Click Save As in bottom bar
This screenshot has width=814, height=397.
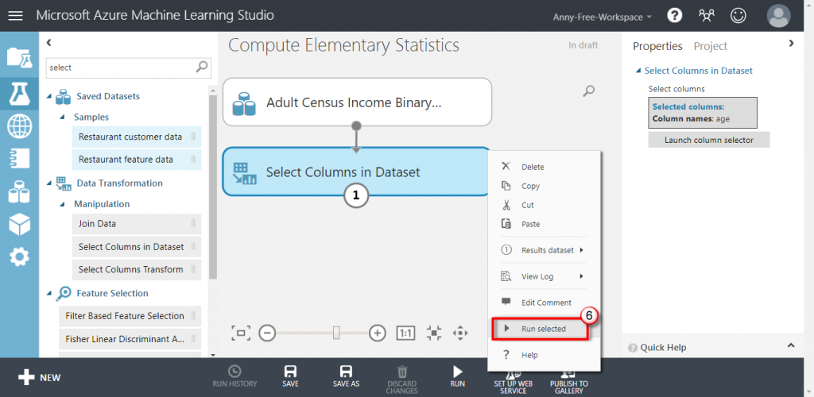346,377
